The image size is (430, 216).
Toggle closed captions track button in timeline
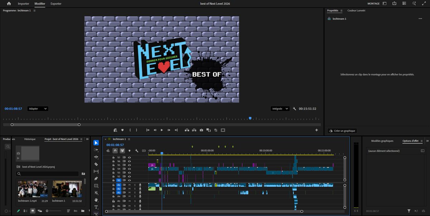tap(144, 151)
